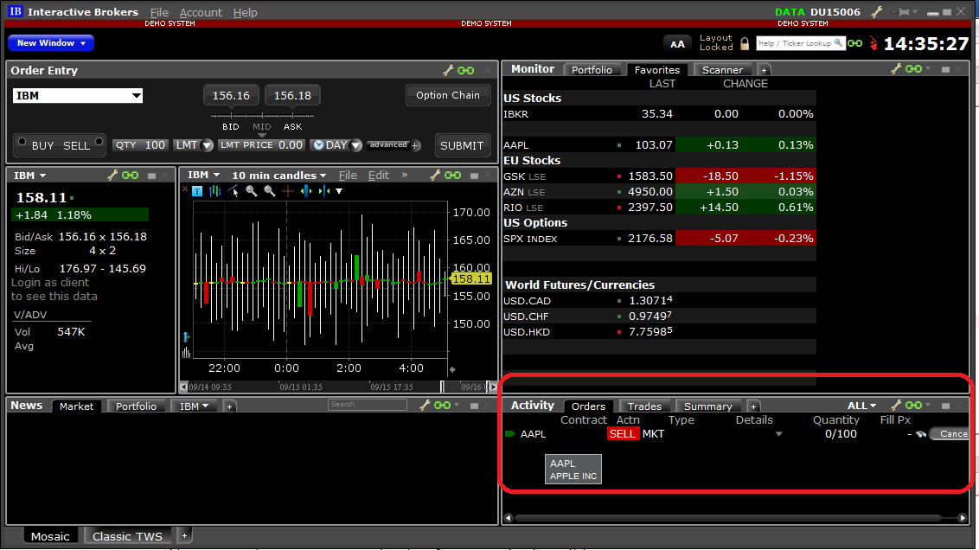Click the volume bars icon at chart bottom left
Screen dimensions: 979x550
[186, 353]
